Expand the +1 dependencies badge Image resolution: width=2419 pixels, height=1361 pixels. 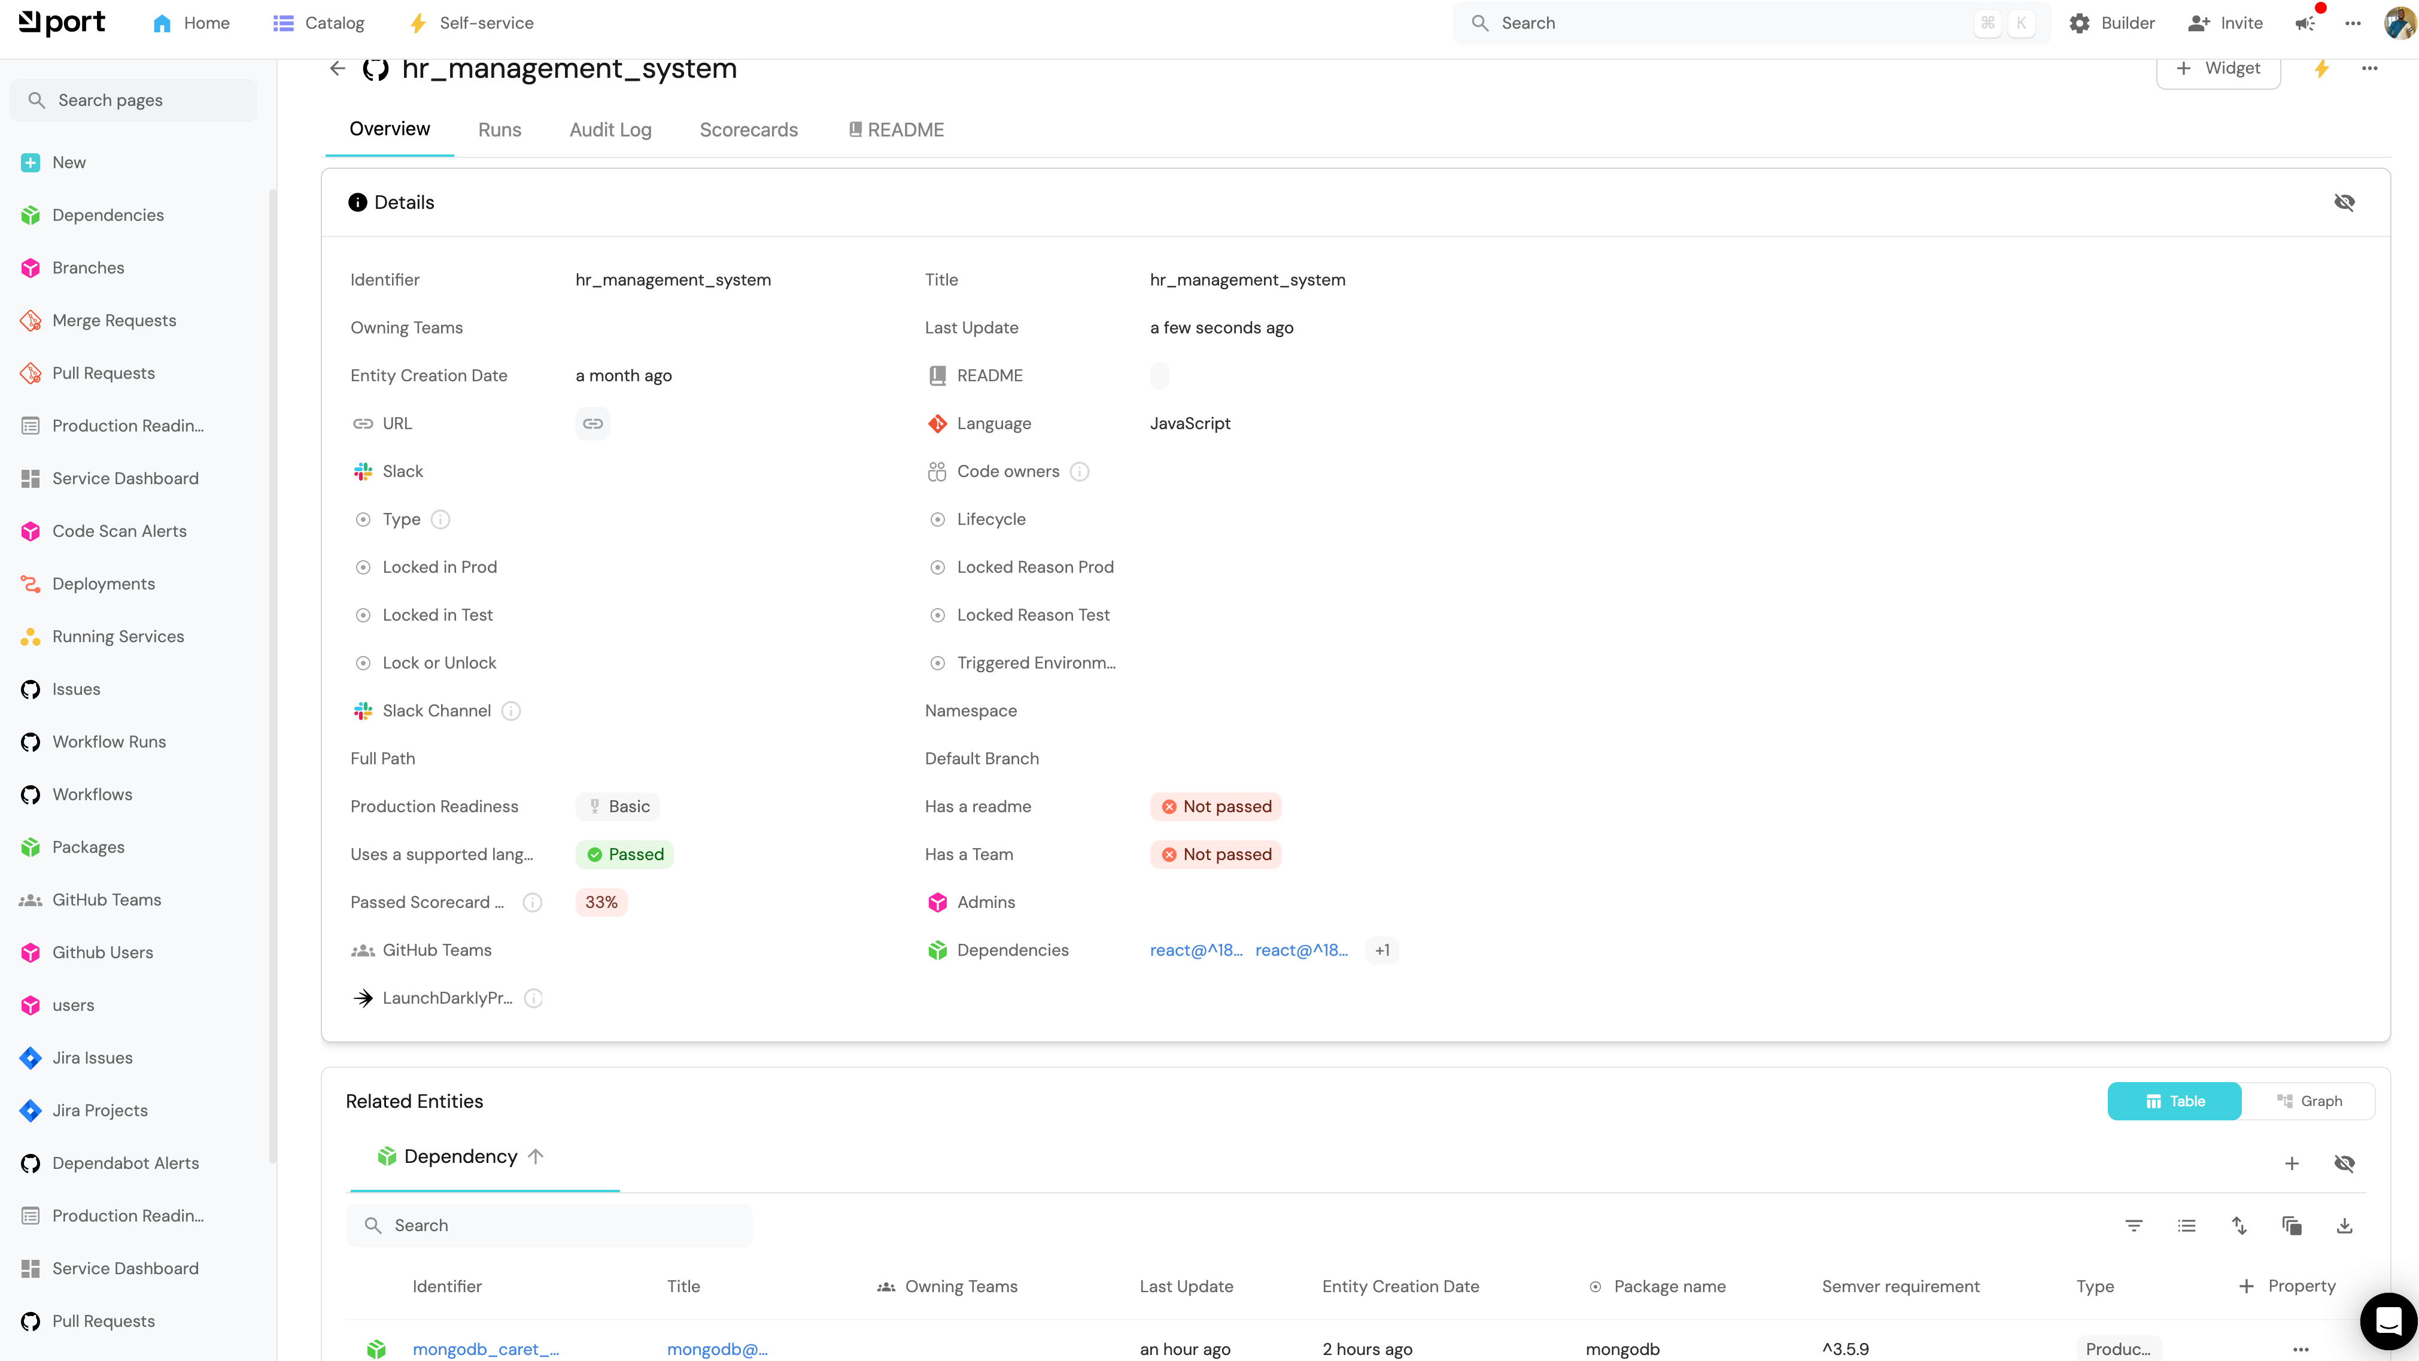point(1382,950)
